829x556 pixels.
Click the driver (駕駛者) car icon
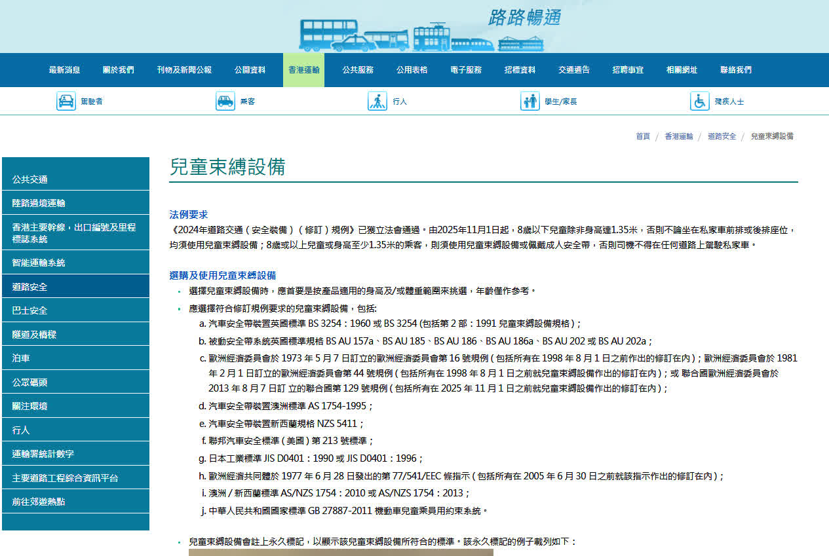[66, 102]
